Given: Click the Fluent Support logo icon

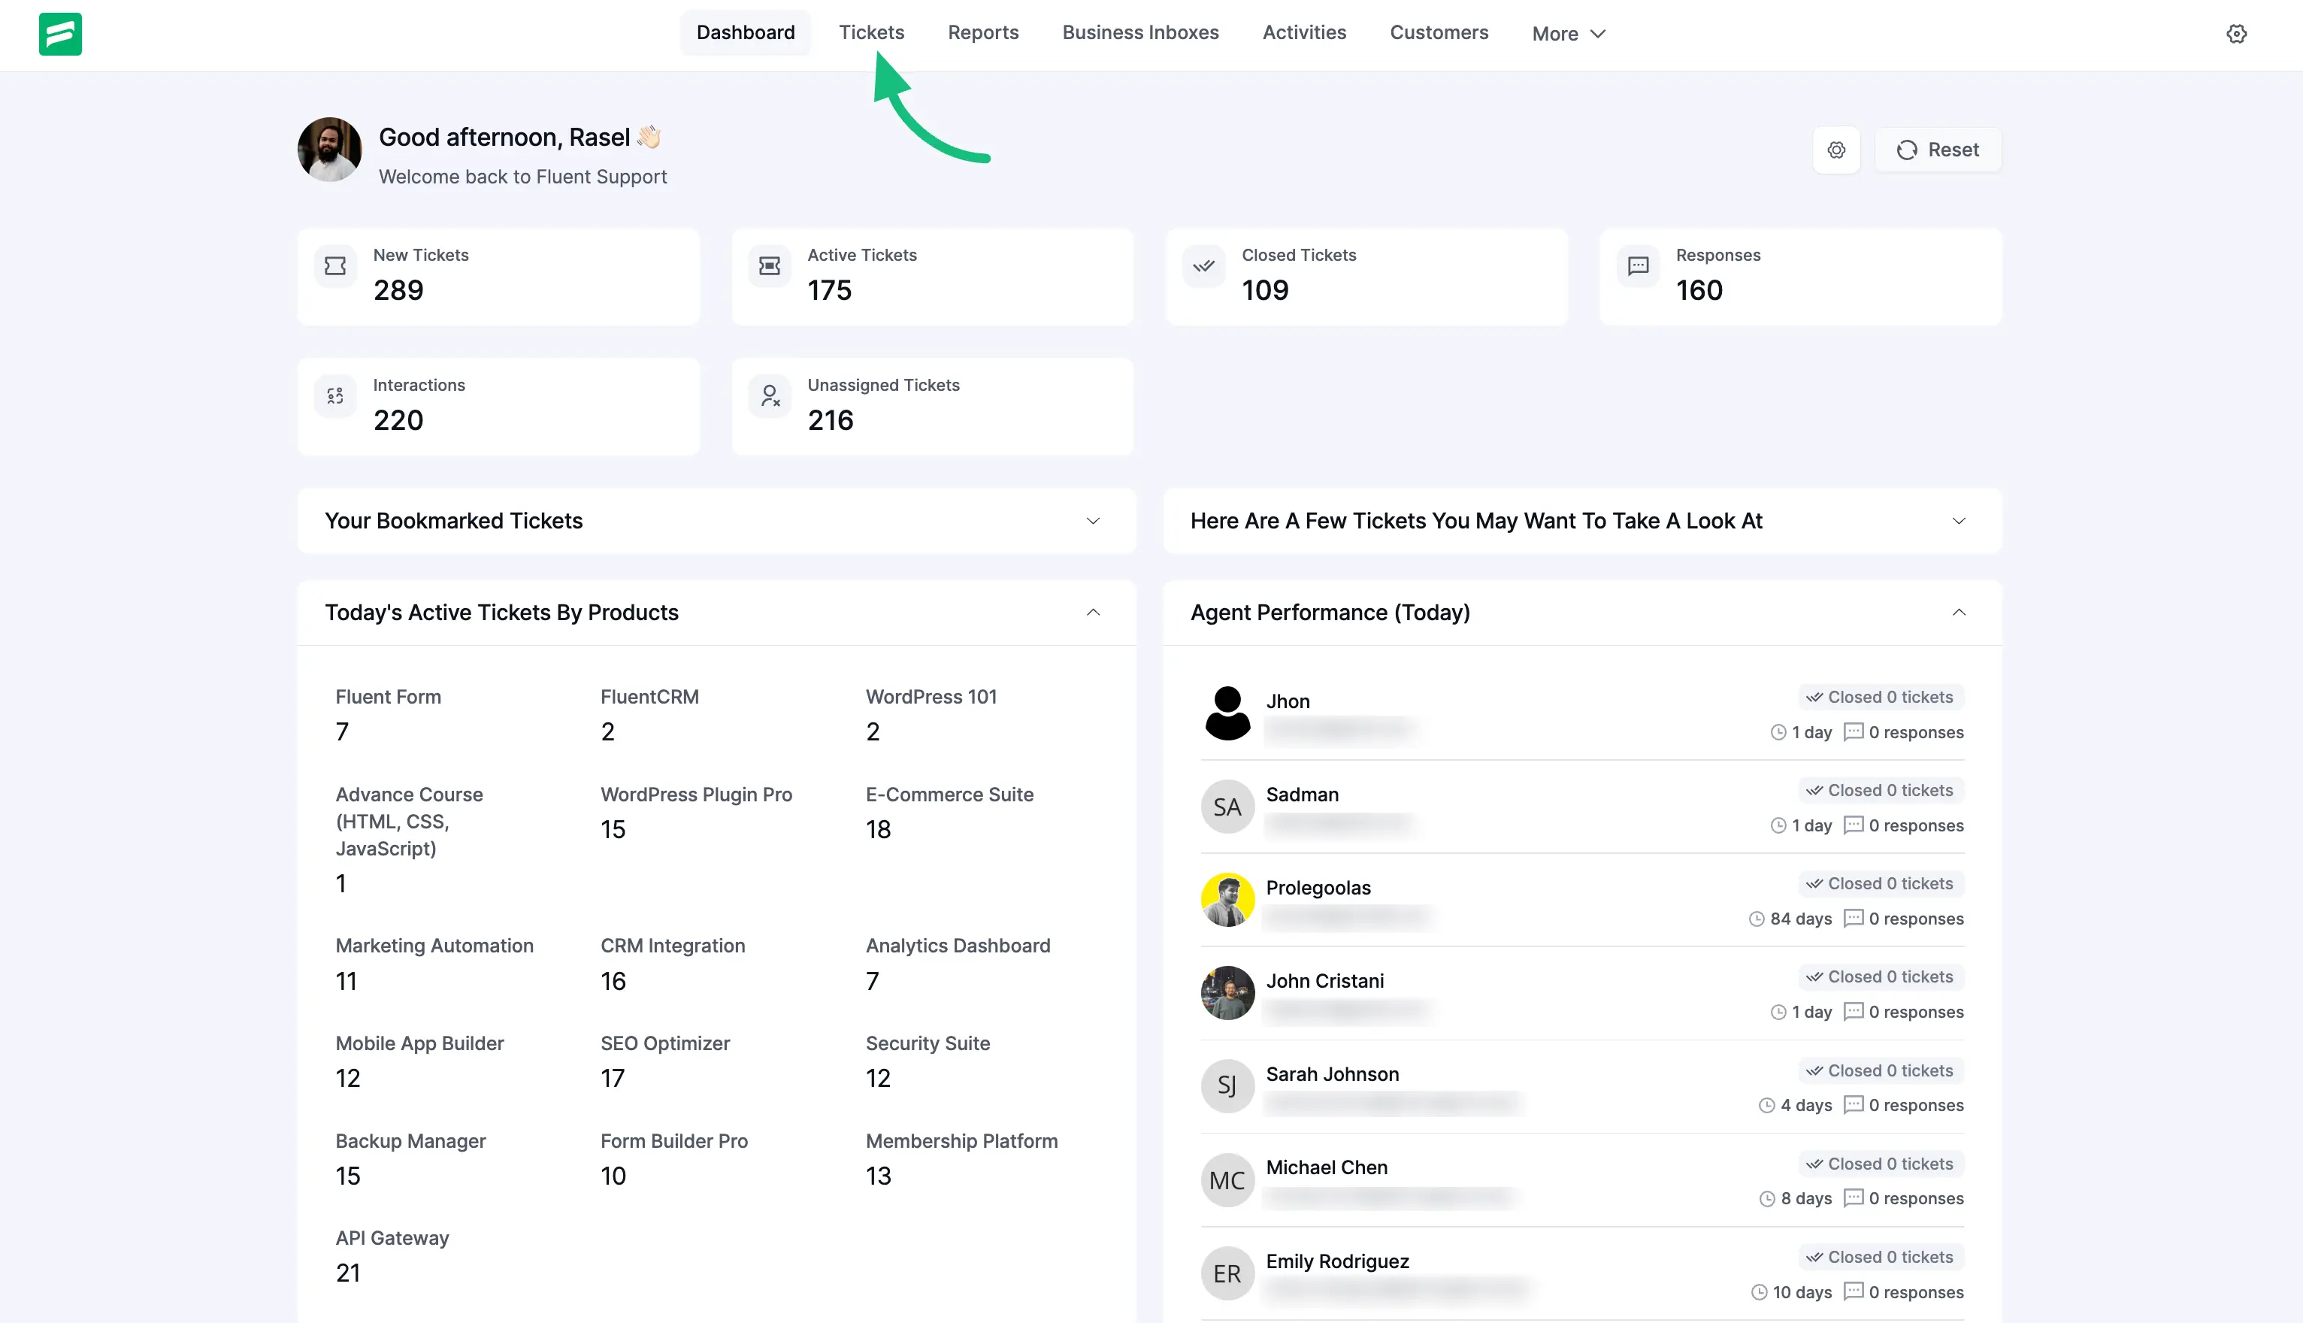Looking at the screenshot, I should click(60, 34).
